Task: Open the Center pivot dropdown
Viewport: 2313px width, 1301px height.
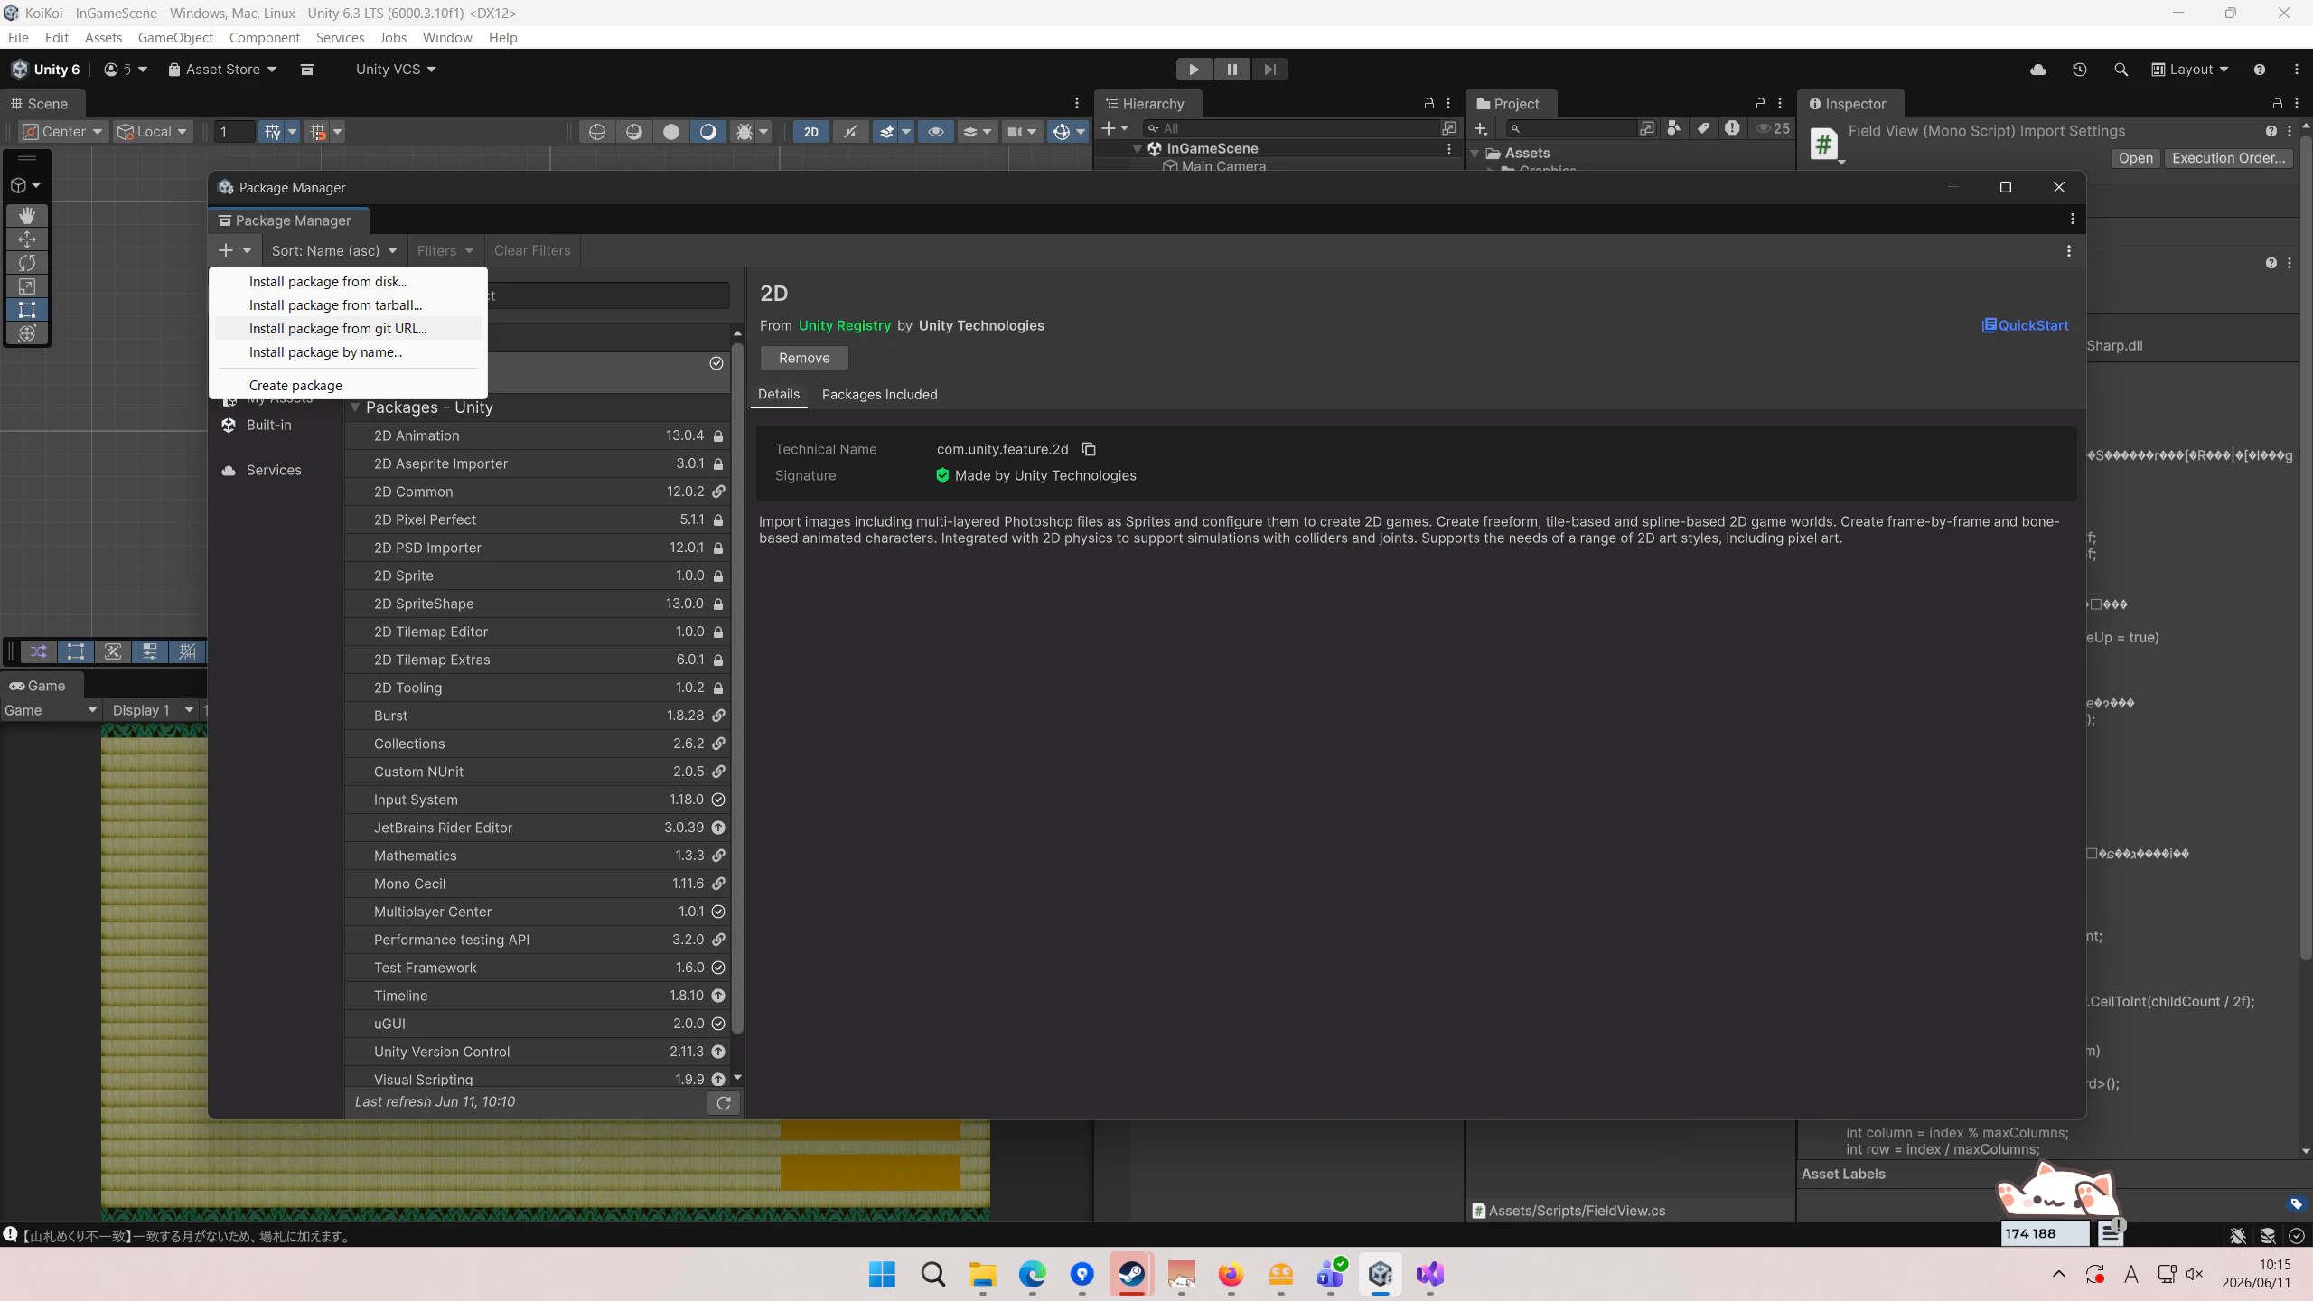Action: (62, 132)
